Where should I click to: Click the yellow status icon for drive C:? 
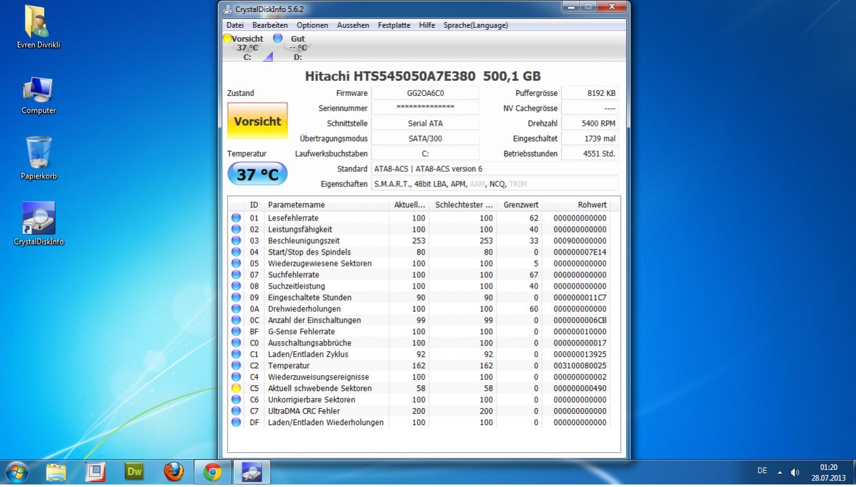[x=227, y=39]
